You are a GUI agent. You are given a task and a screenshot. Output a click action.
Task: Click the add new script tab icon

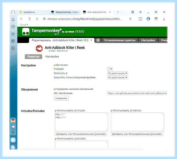(98, 40)
